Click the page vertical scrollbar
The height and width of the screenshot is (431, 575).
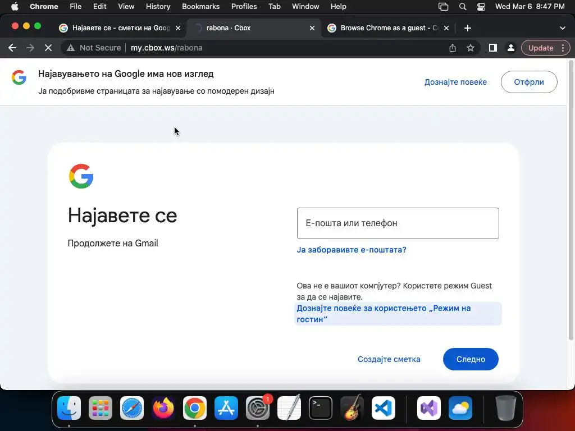[x=571, y=201]
